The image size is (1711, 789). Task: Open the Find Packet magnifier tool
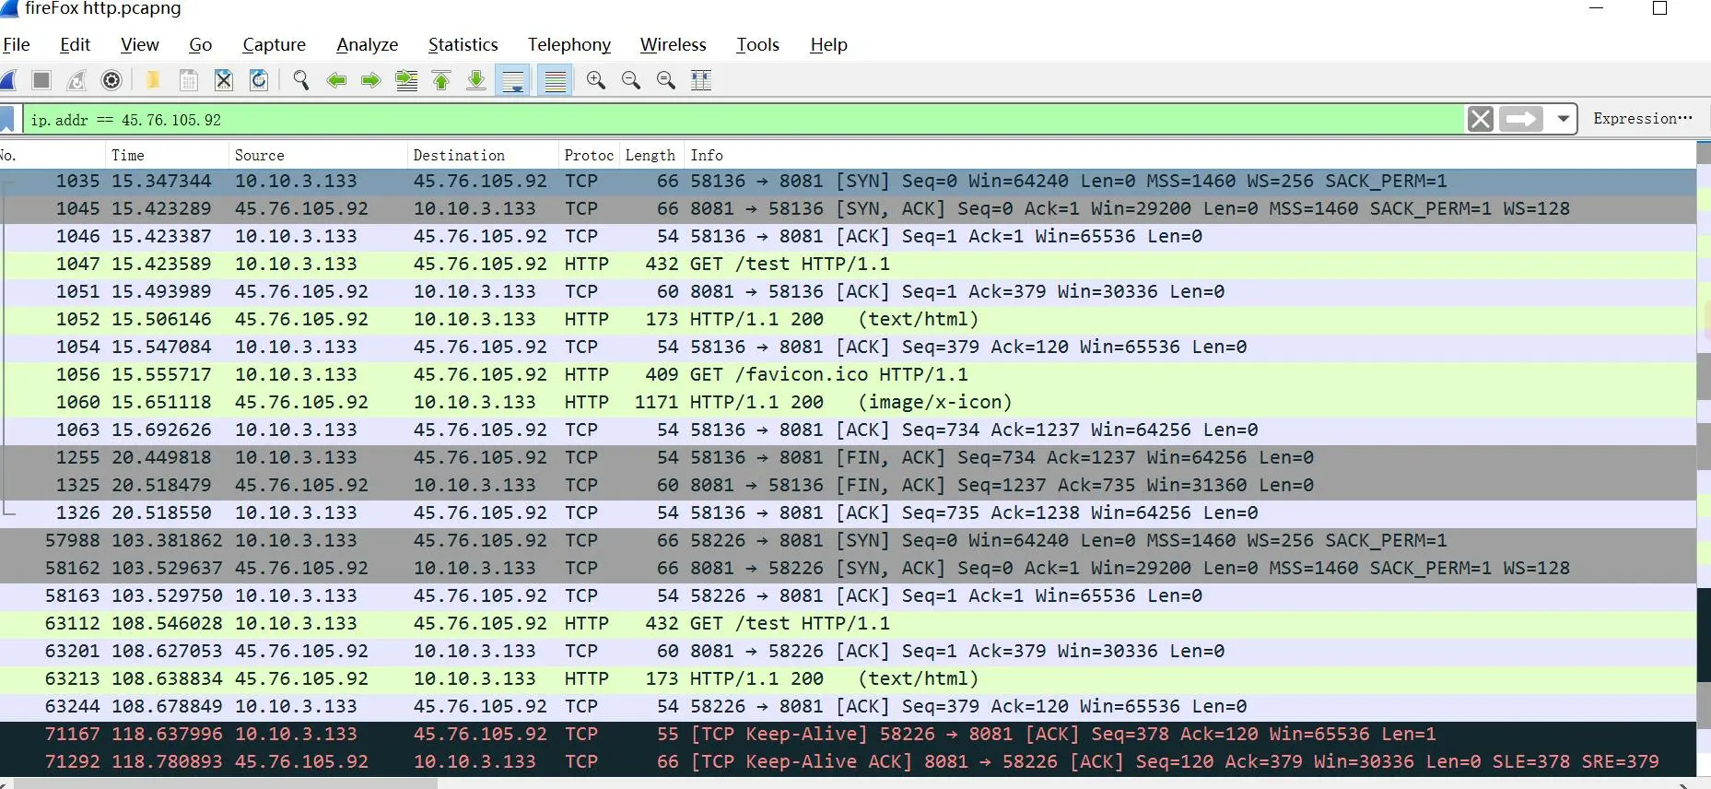(x=300, y=80)
